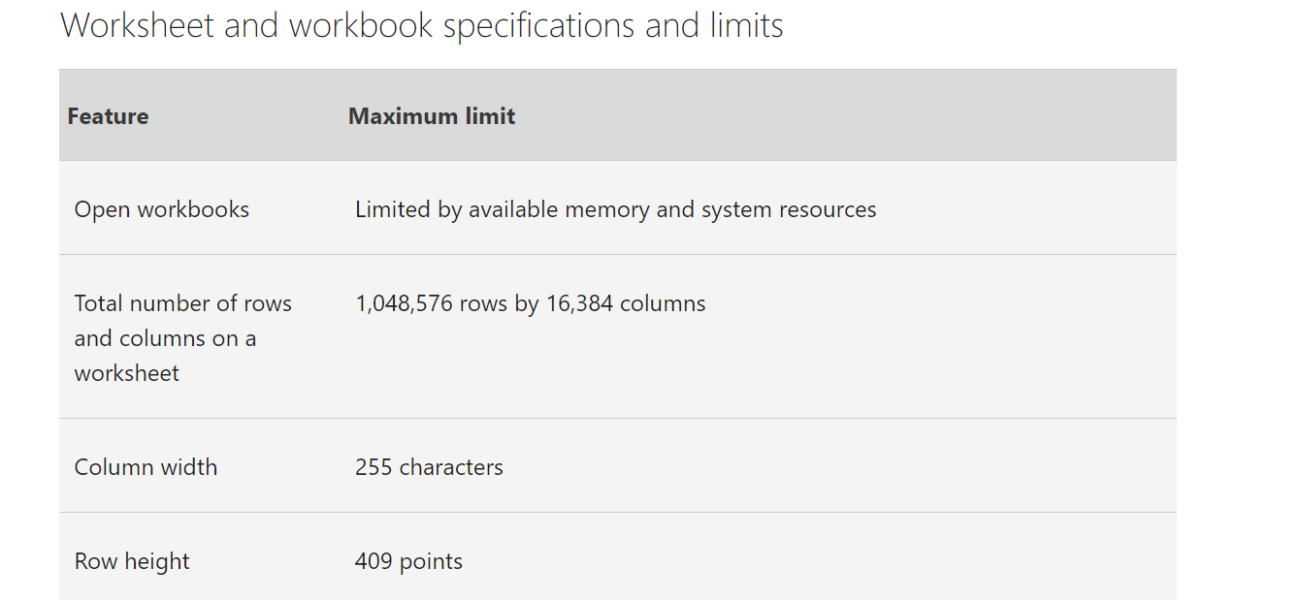Click the page heading about worksheet specifications
The height and width of the screenshot is (600, 1301).
(x=422, y=25)
